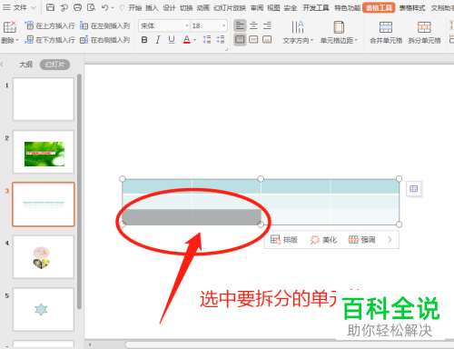Click 美化 beautify option below table
Image resolution: width=454 pixels, height=349 pixels.
point(323,240)
